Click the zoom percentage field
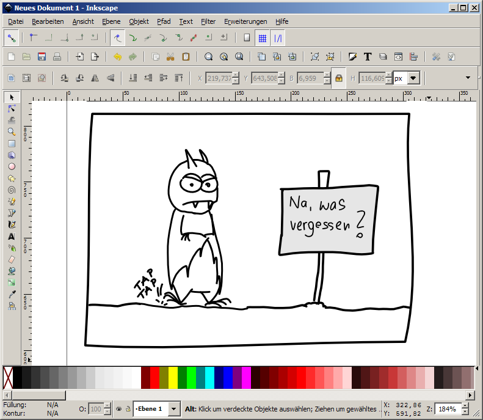The width and height of the screenshot is (483, 420). [447, 408]
